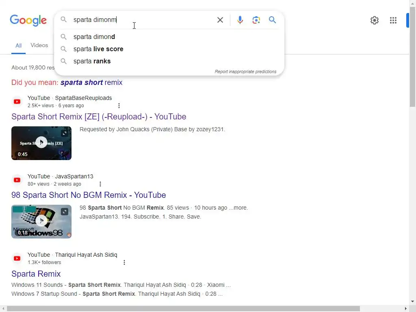Click the blue search magnifier button
Screen dimensions: 416x312
[x=272, y=19]
